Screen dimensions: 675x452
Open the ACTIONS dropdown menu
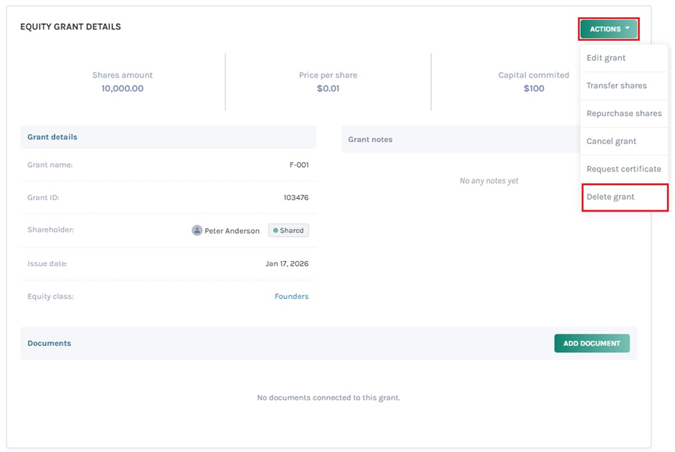pyautogui.click(x=609, y=29)
